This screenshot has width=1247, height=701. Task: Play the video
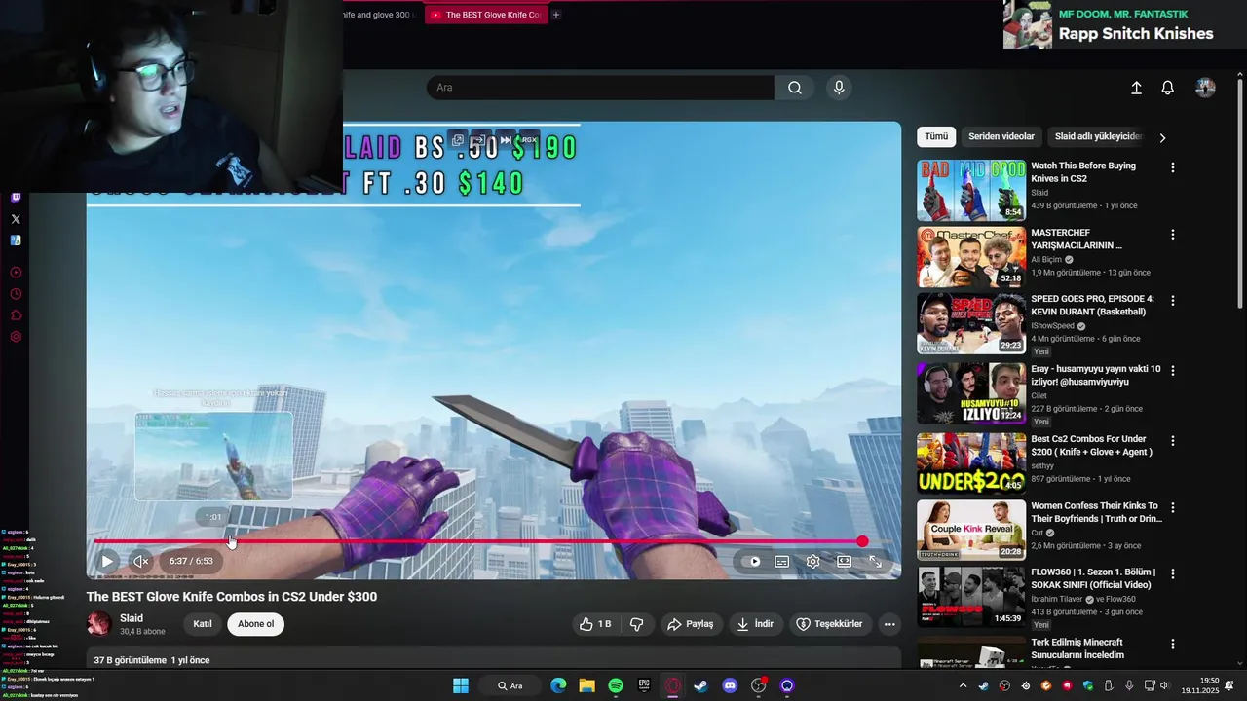pos(107,561)
